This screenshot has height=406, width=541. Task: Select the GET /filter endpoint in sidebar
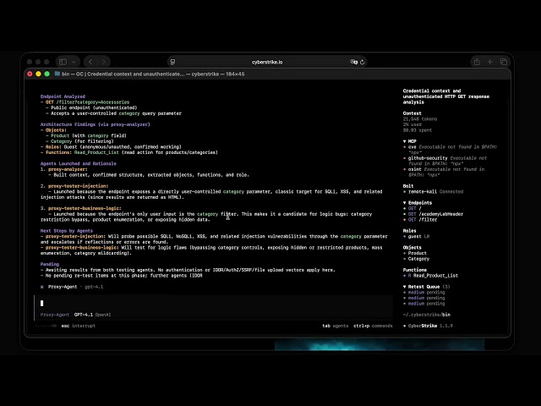click(x=420, y=219)
